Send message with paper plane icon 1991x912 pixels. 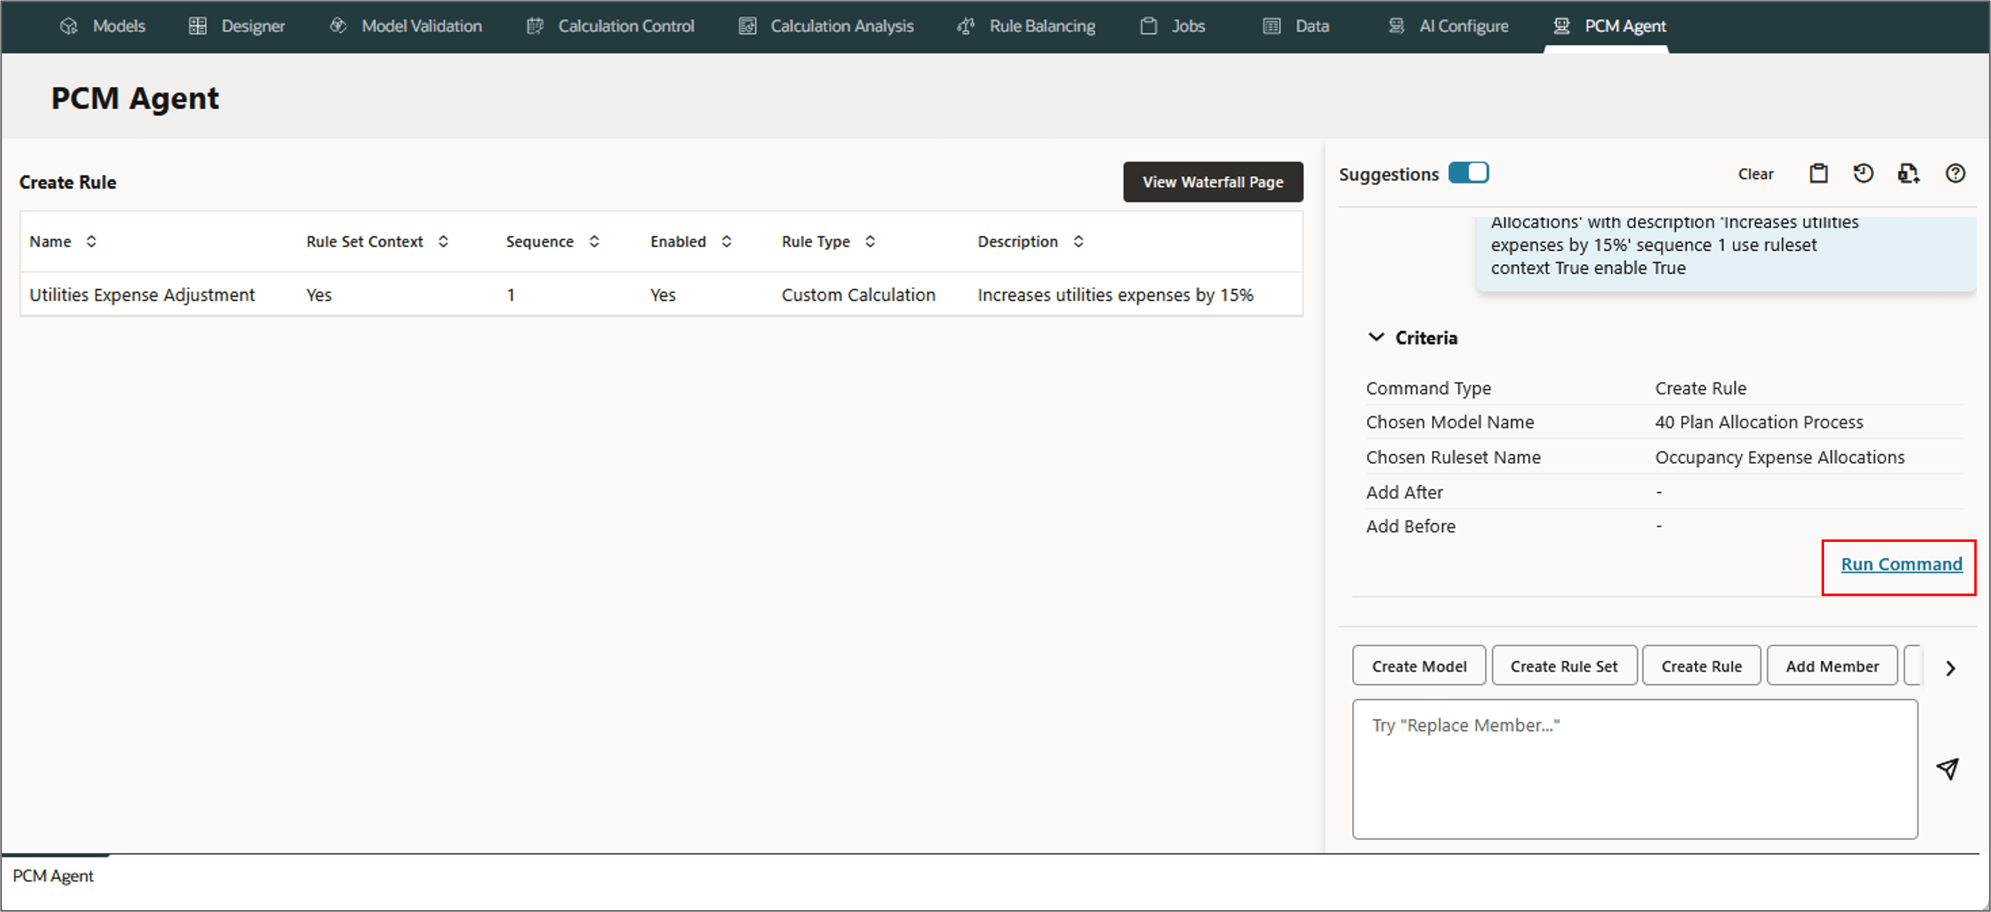1947,768
